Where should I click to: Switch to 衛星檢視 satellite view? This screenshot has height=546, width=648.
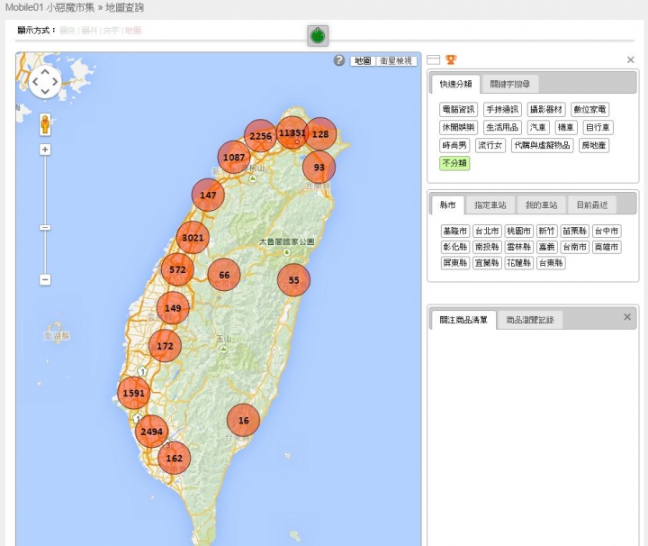point(396,60)
